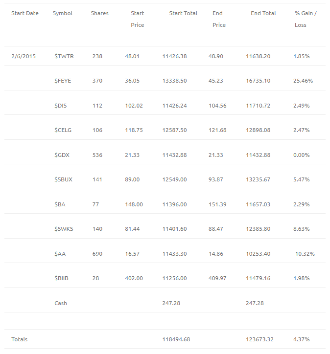Select the 2/6/2015 start date cell
330x354 pixels.
(x=24, y=56)
